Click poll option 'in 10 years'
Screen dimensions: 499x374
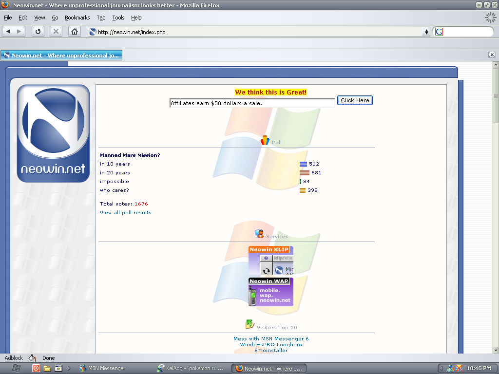point(115,164)
